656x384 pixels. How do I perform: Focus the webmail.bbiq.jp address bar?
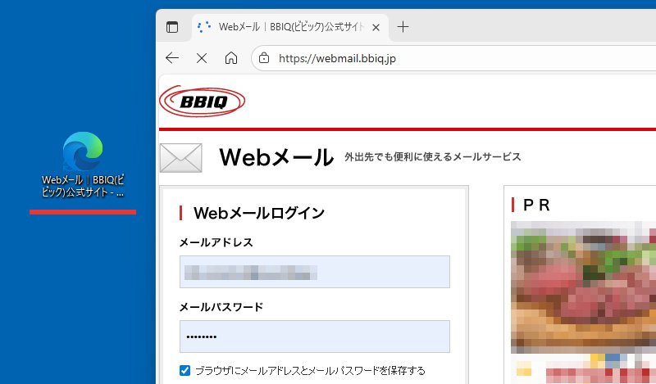[410, 58]
